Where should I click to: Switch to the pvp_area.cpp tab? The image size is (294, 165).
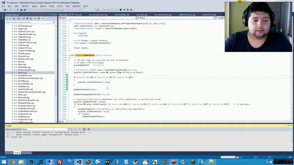coord(142,15)
